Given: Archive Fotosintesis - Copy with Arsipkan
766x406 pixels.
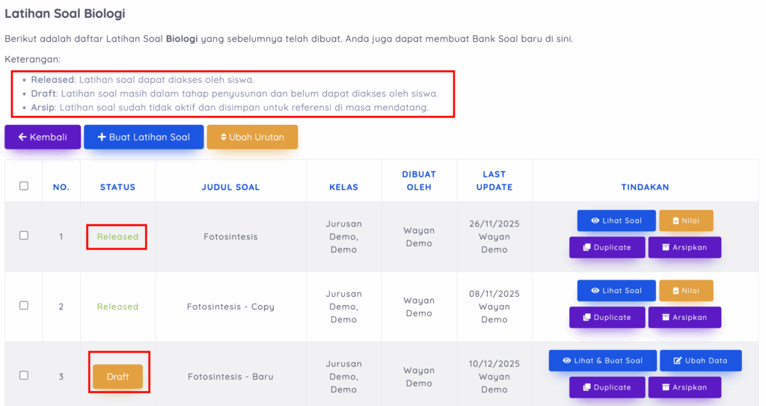Looking at the screenshot, I should pos(684,317).
